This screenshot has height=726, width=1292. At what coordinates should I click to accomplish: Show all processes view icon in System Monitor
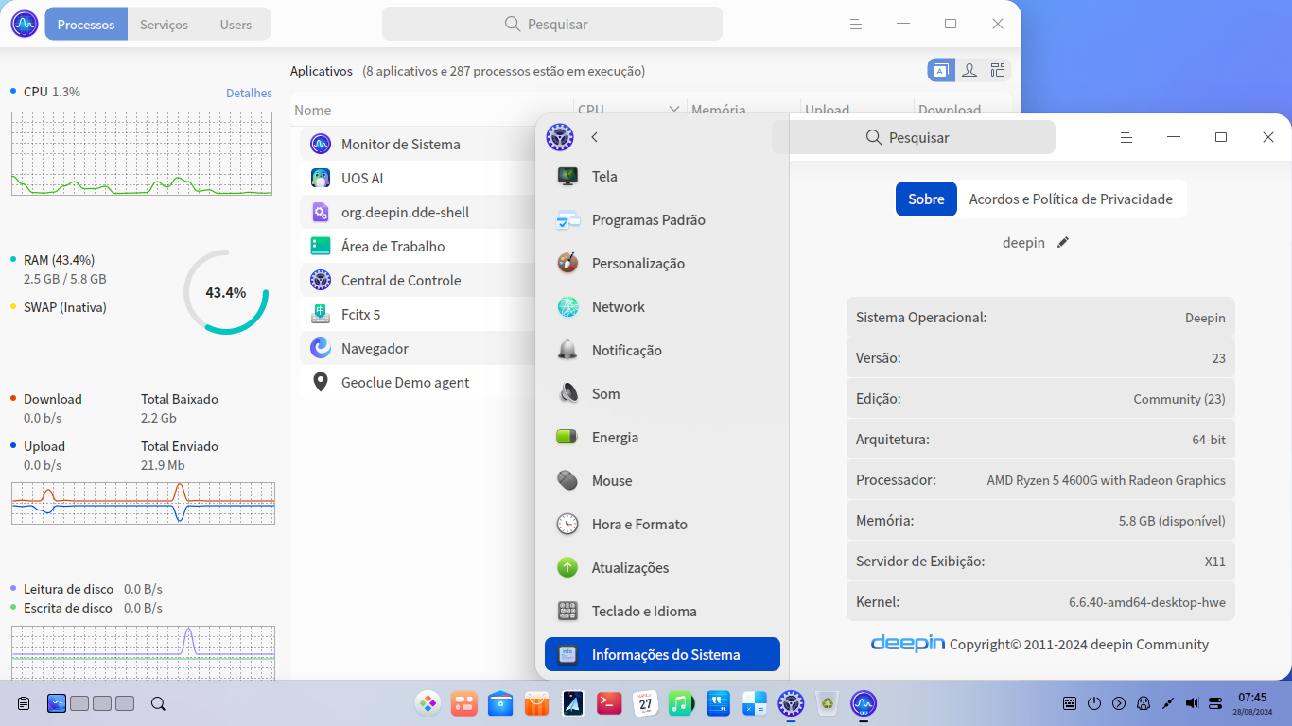click(x=998, y=70)
